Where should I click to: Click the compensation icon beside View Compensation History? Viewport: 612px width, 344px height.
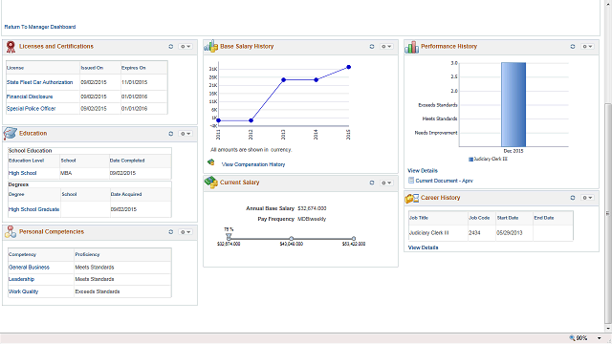click(x=211, y=162)
